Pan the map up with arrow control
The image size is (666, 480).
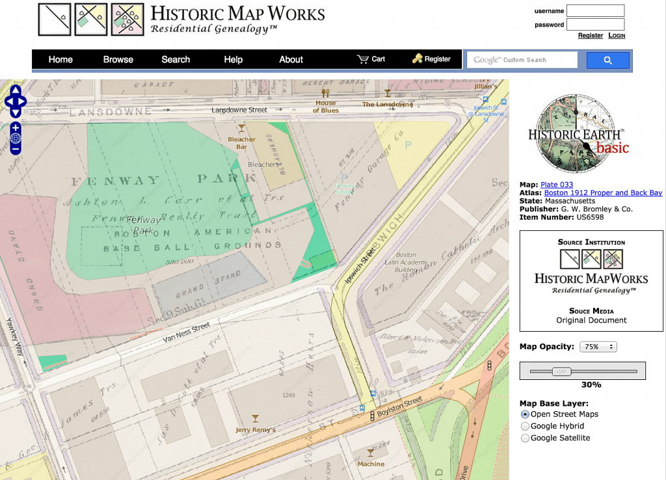pyautogui.click(x=16, y=90)
